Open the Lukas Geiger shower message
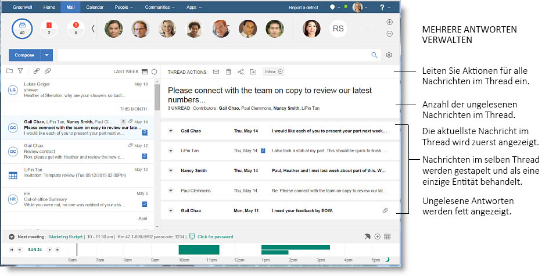549x276 pixels. 77,90
